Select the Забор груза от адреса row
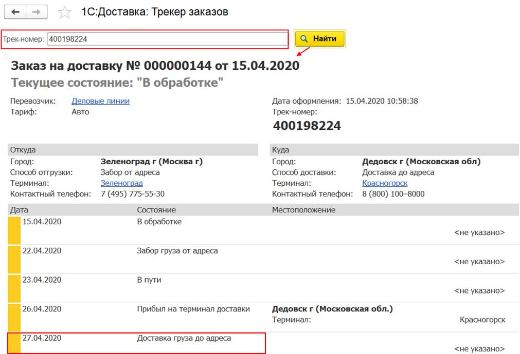Viewport: 520px width, 354px height. (177, 251)
